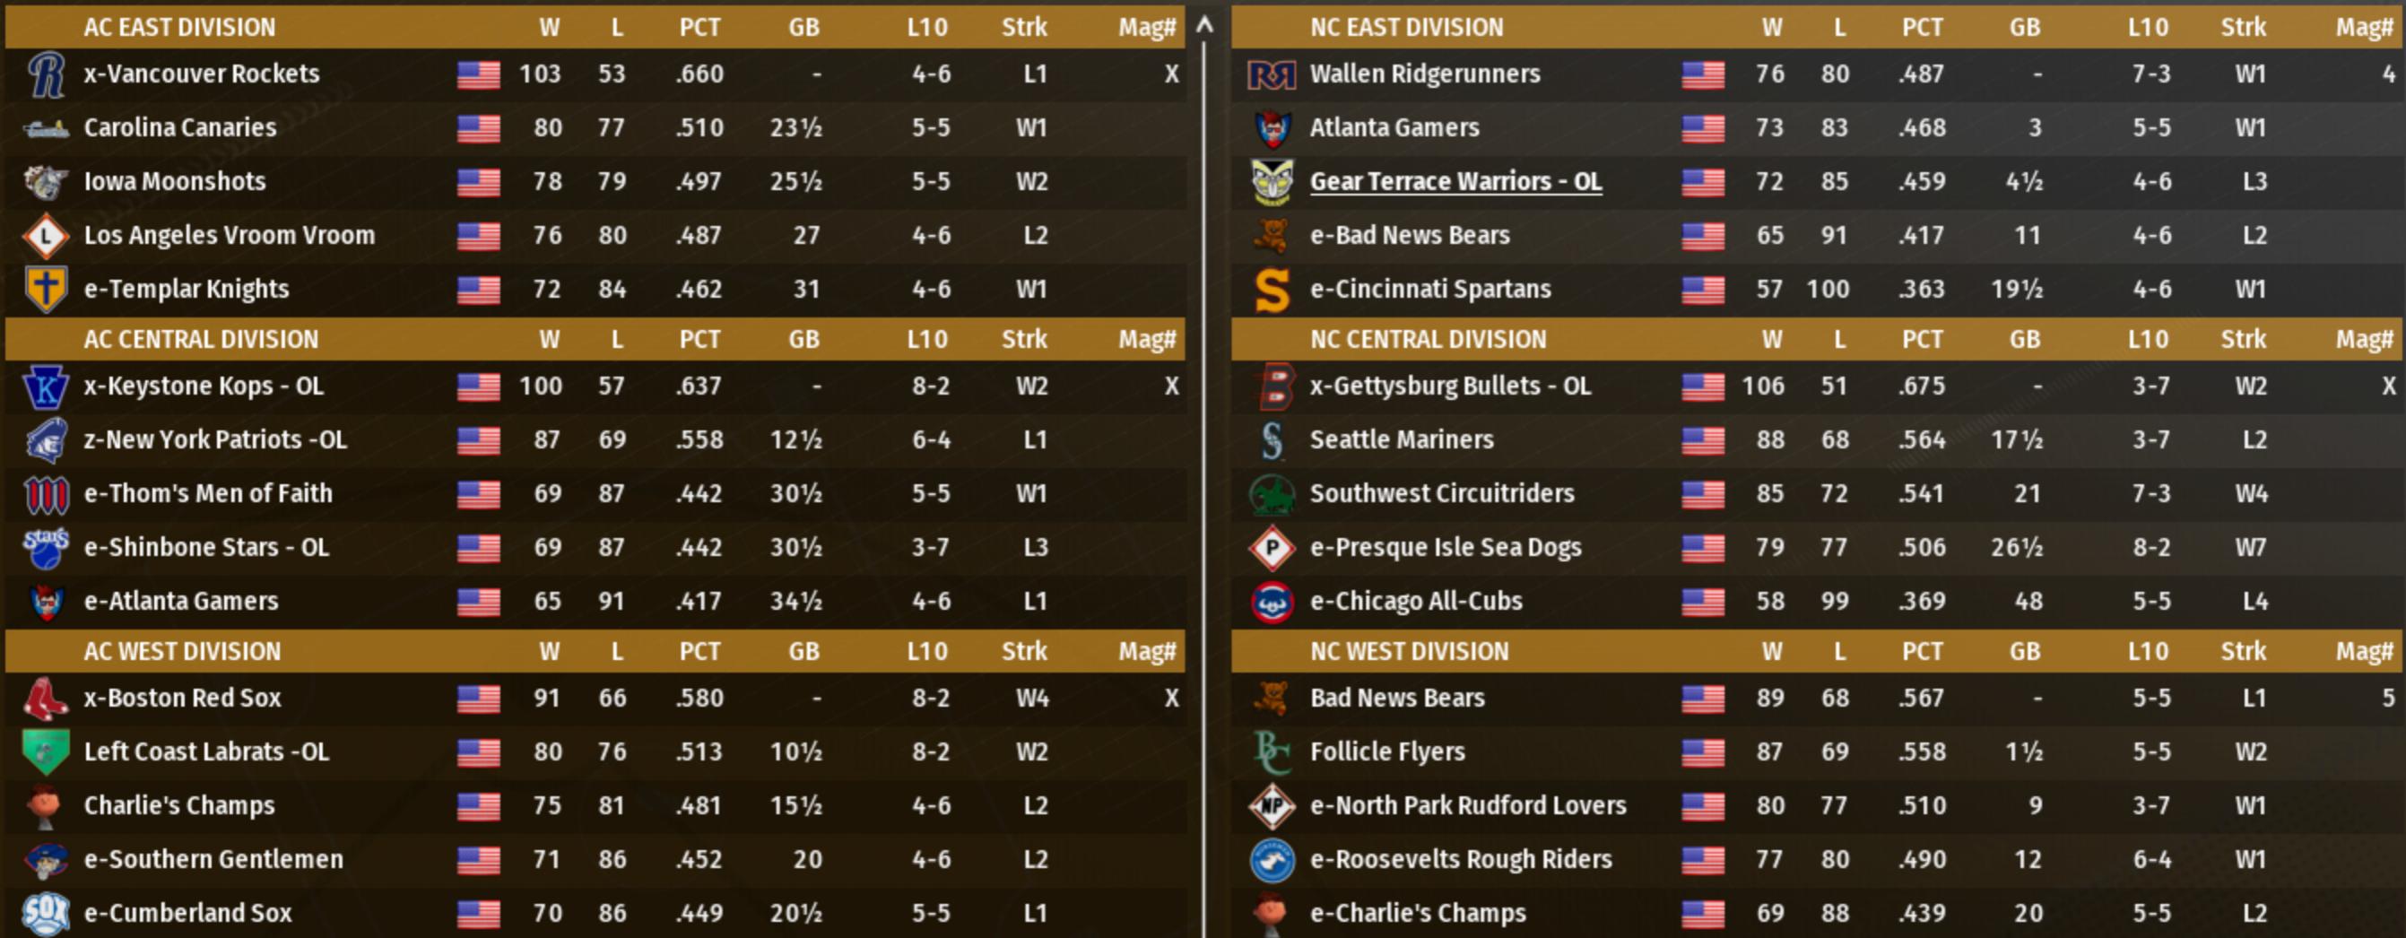
Task: Open the Gear Terrace Warriors - OL link
Action: (1455, 181)
